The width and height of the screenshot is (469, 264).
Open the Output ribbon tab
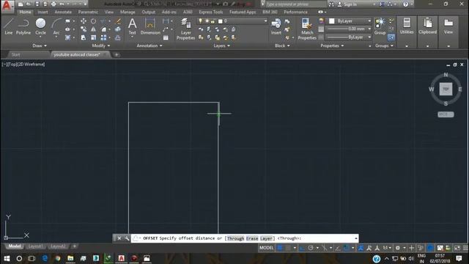click(148, 12)
